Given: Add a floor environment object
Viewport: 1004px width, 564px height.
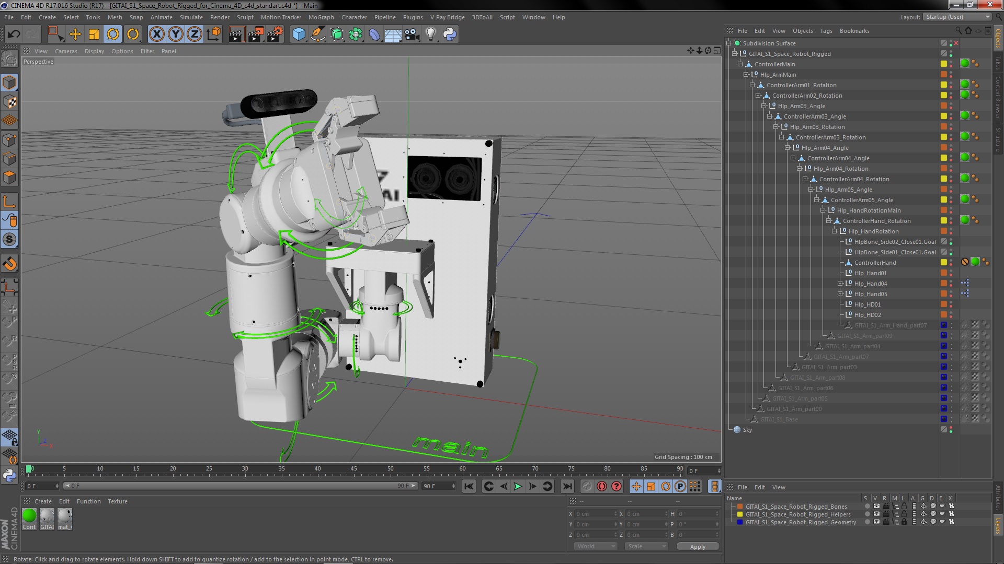Looking at the screenshot, I should coord(393,34).
